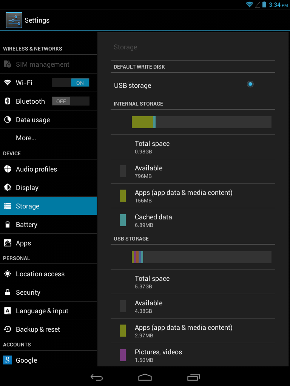Tap the cellular signal status icon

(x=258, y=5)
